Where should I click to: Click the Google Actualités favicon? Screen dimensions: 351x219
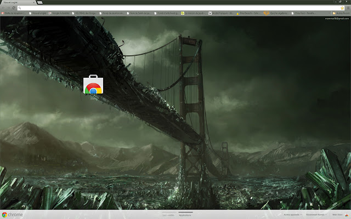tap(50, 13)
